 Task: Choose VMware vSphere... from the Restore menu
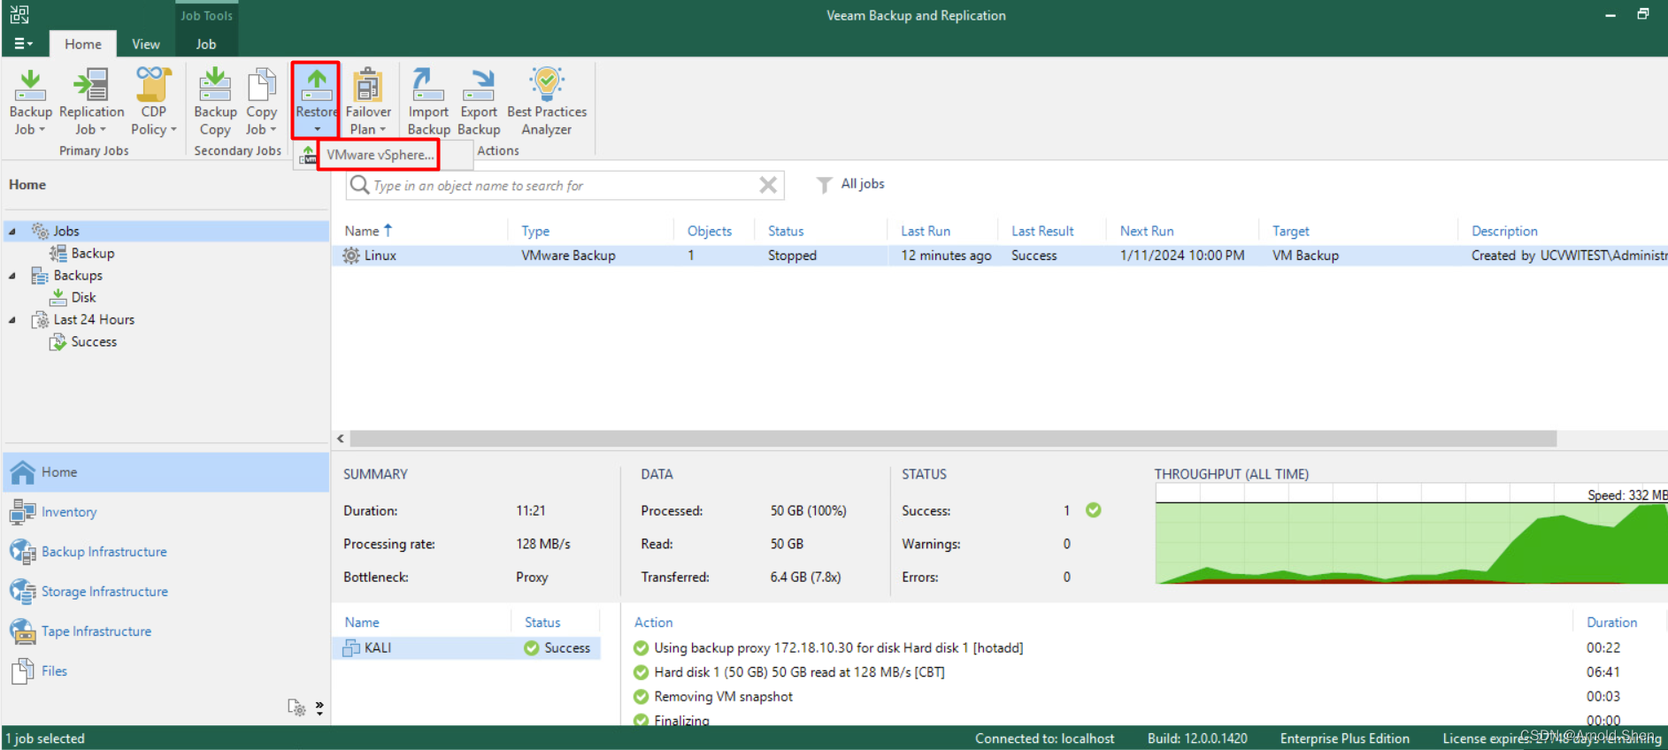point(380,155)
